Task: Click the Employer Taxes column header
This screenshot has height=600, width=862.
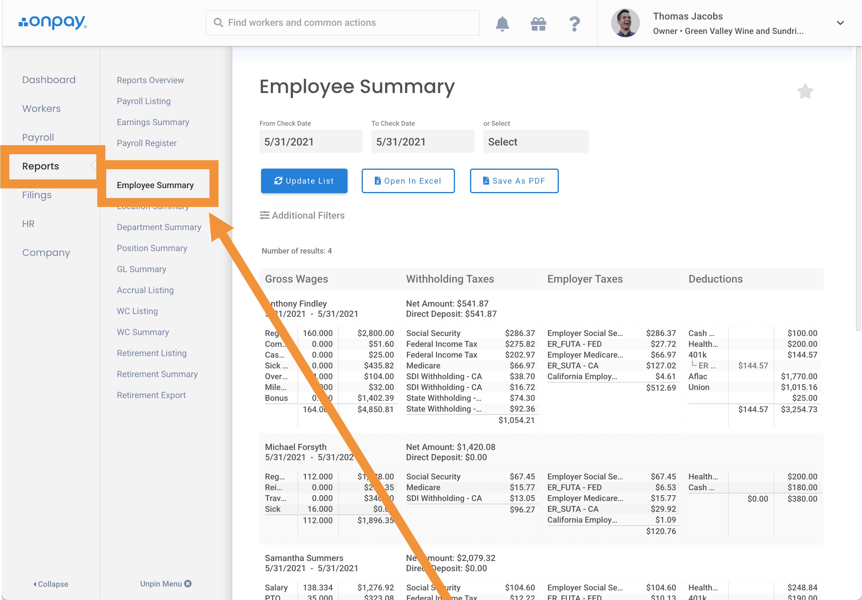Action: 585,279
